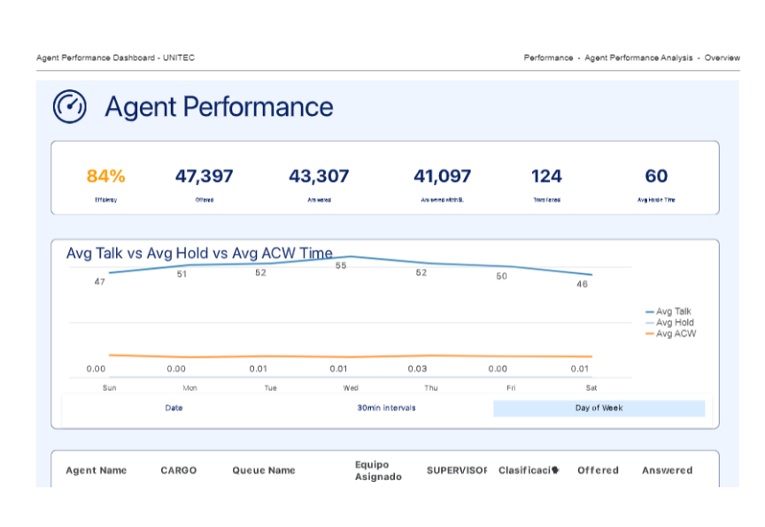Click the Overview breadcrumb link
The image size is (765, 527).
(x=722, y=58)
